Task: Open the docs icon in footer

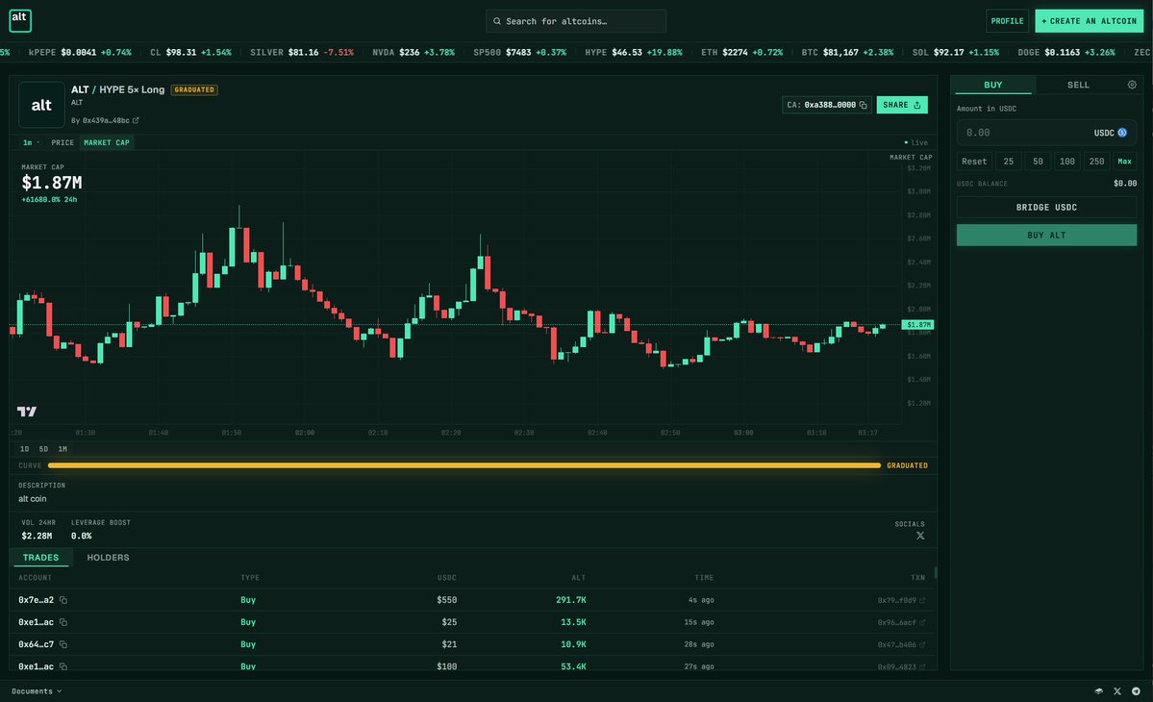Action: [x=1098, y=691]
